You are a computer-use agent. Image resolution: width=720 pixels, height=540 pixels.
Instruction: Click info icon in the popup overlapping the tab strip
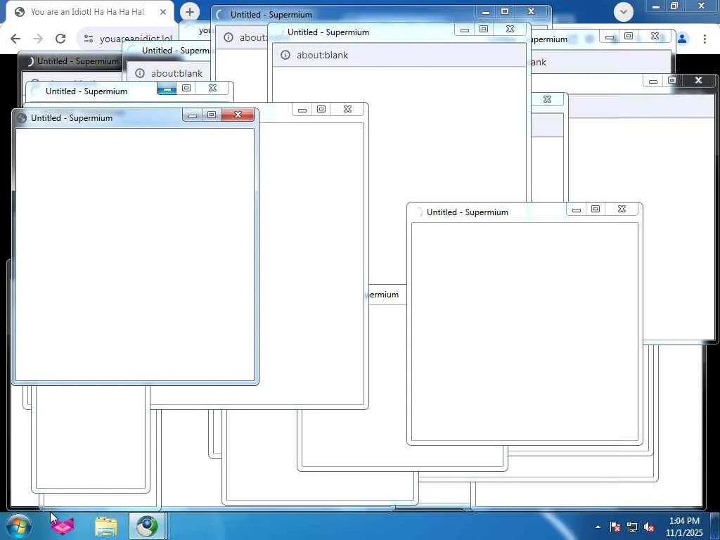pyautogui.click(x=229, y=37)
